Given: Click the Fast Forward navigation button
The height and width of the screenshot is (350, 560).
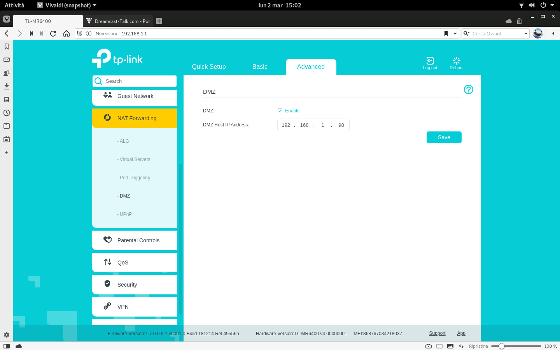Looking at the screenshot, I should [x=42, y=33].
